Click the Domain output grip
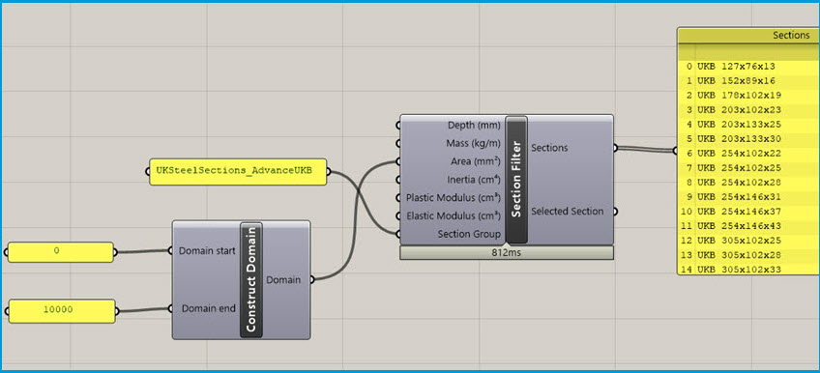The image size is (820, 373). pos(312,280)
